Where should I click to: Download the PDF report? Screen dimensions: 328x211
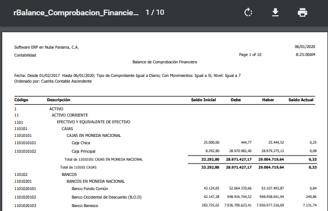(x=275, y=12)
